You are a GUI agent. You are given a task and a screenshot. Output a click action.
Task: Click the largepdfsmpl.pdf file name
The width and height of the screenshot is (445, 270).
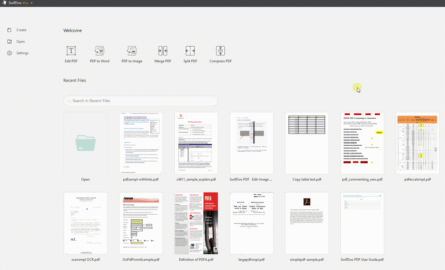[x=252, y=260]
